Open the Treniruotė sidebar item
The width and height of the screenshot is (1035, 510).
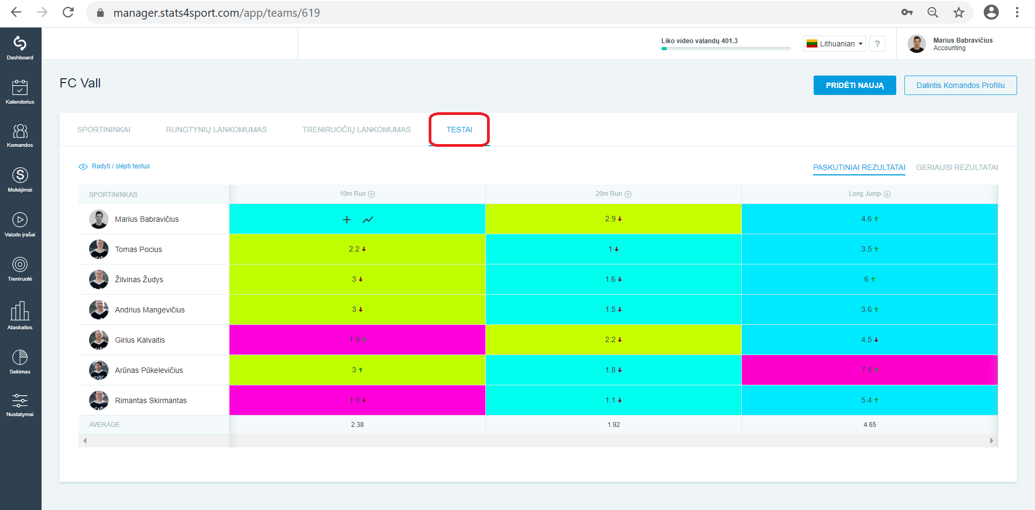click(x=20, y=269)
